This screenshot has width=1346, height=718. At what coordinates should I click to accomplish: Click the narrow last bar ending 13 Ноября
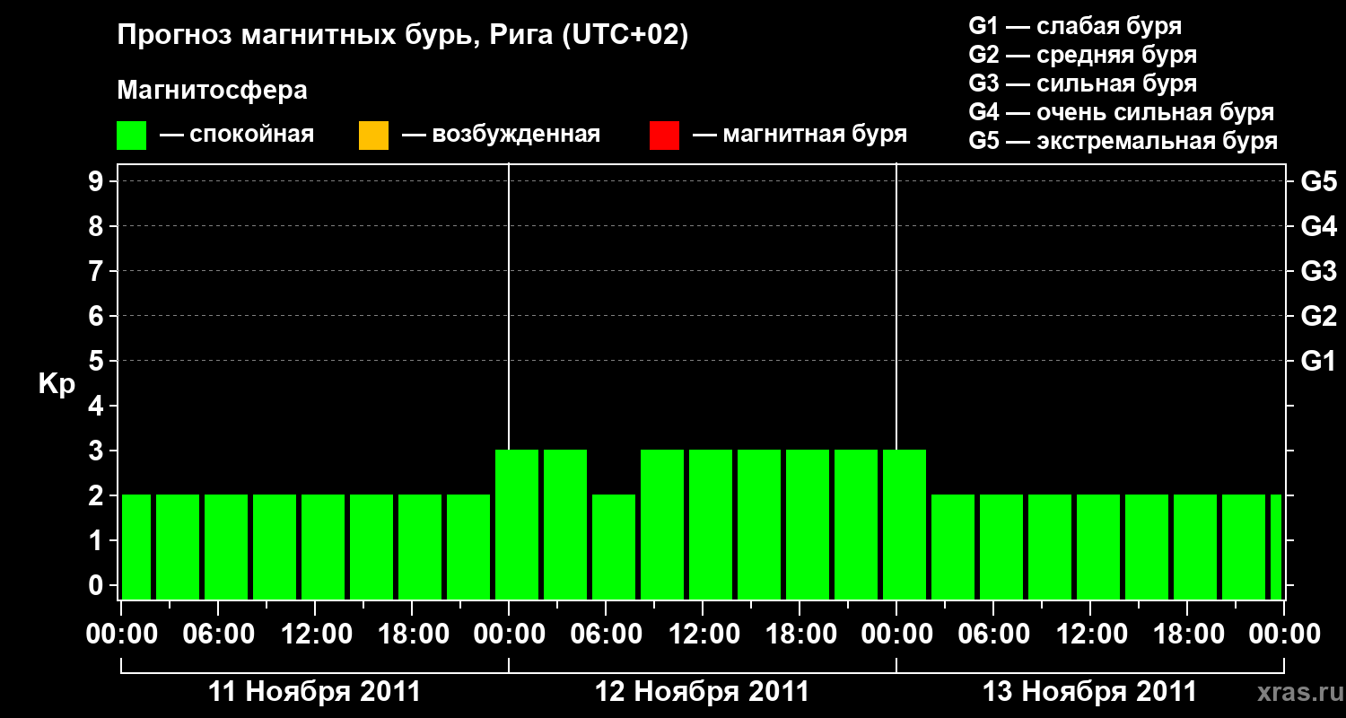click(x=1276, y=547)
